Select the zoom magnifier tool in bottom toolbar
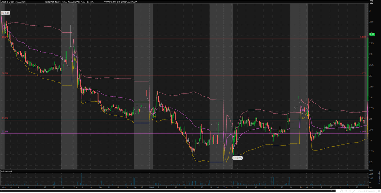The height and width of the screenshot is (193, 381). [342, 191]
